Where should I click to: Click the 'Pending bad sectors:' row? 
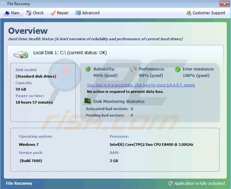[109, 115]
